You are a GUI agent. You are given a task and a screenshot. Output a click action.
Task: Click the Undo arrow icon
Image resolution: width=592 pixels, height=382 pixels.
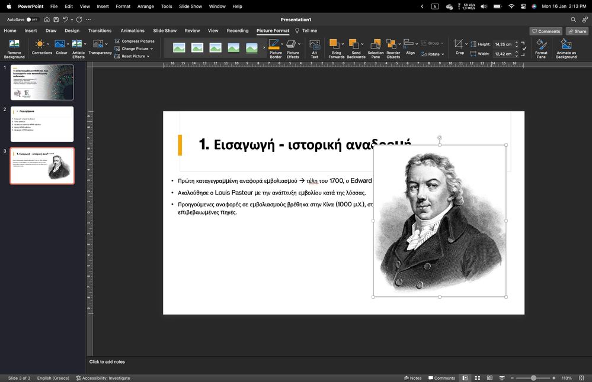pyautogui.click(x=65, y=19)
